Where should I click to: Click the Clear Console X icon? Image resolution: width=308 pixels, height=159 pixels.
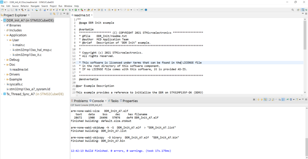tap(254, 99)
